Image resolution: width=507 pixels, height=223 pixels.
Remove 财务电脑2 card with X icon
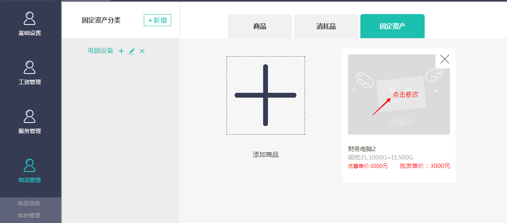tap(445, 59)
